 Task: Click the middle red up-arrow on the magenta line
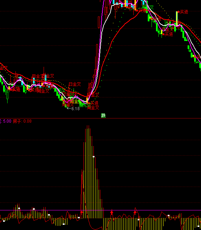tap(112, 212)
